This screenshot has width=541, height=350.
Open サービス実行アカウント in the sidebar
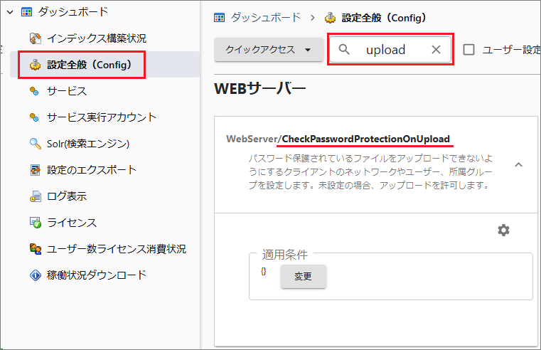101,117
